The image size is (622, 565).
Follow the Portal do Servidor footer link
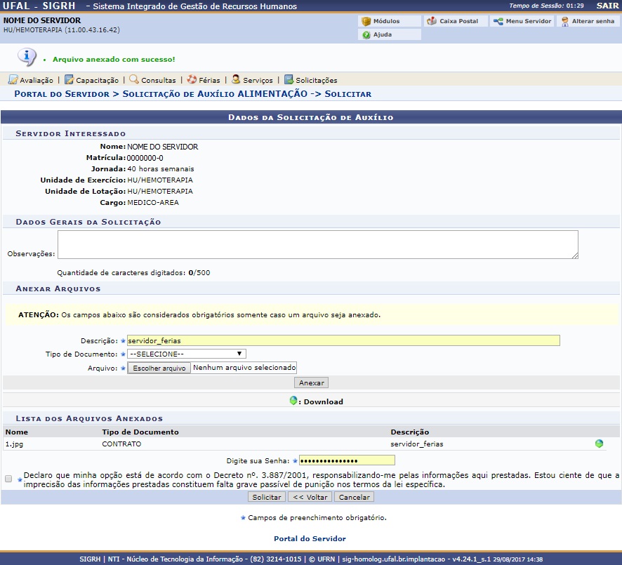310,538
